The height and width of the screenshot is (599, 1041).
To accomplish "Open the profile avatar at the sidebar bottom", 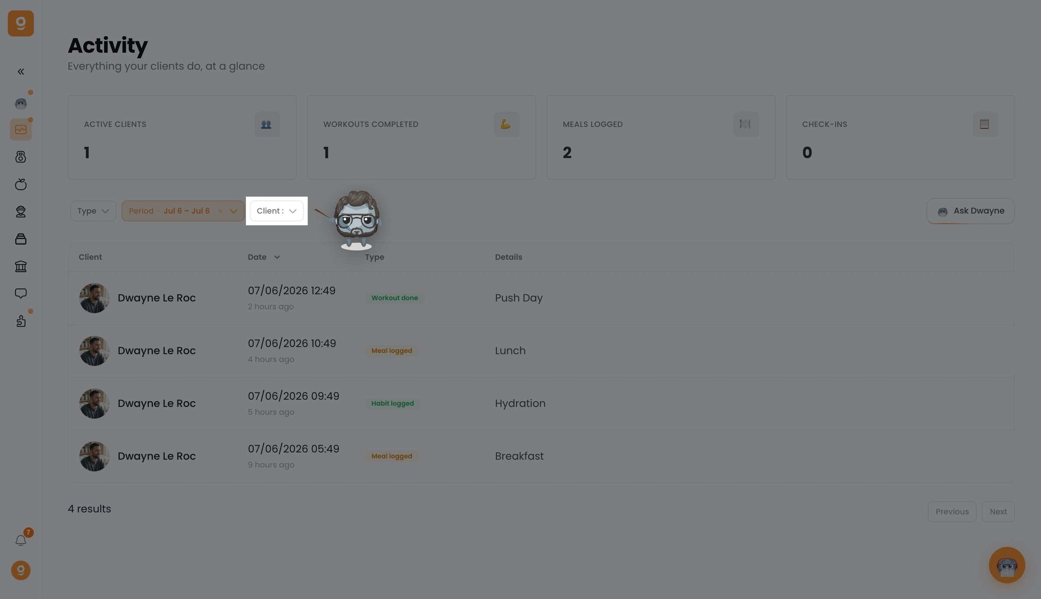I will (x=20, y=570).
